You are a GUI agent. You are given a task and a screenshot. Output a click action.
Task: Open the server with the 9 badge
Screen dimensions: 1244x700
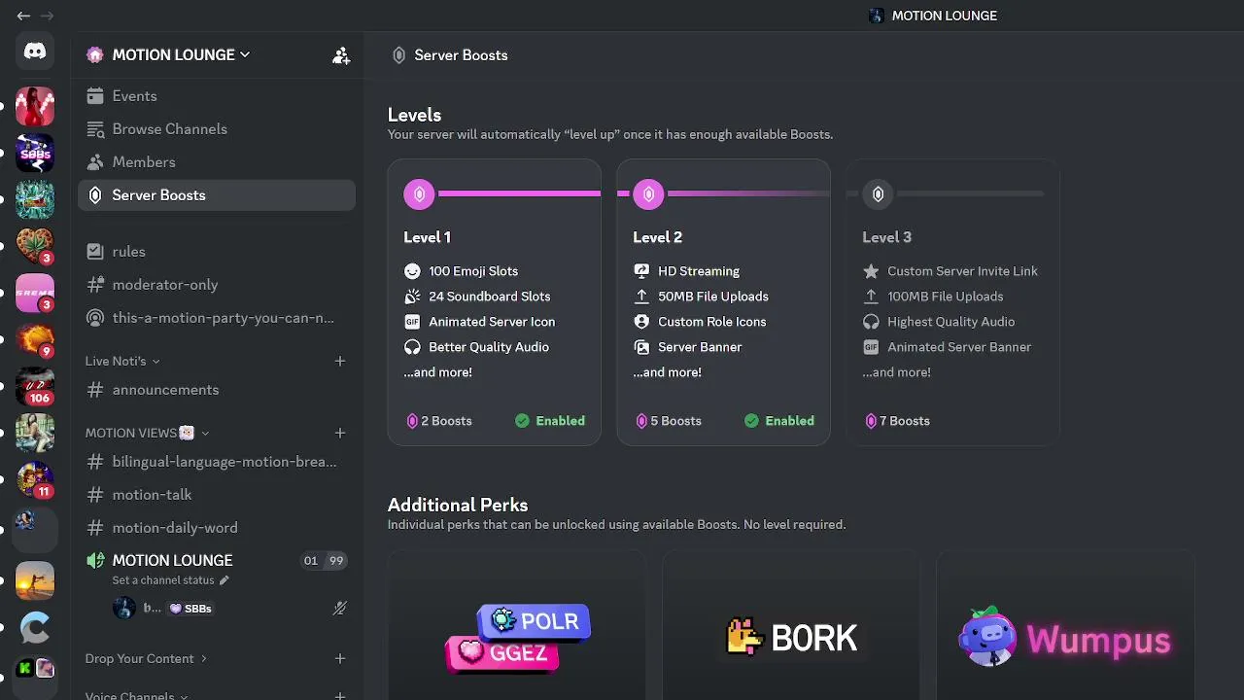tap(35, 339)
